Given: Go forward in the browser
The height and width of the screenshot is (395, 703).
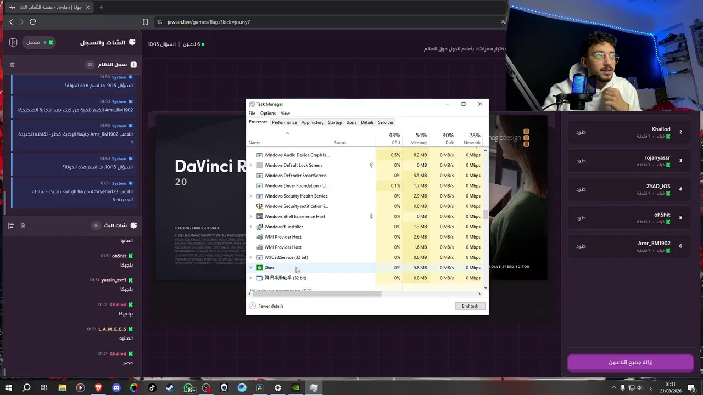Looking at the screenshot, I should [x=22, y=22].
